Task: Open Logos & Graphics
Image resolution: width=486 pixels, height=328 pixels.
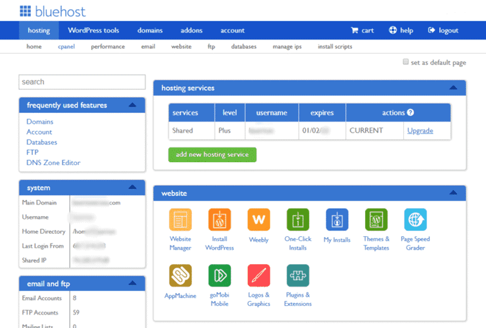Action: [259, 276]
